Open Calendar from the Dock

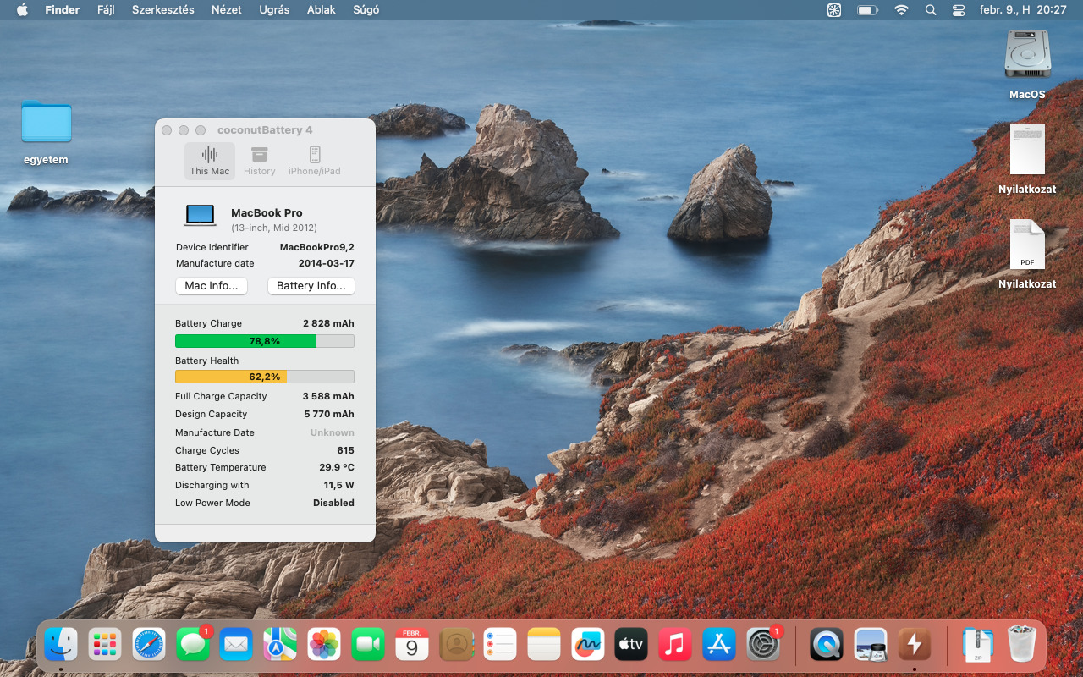click(x=412, y=645)
